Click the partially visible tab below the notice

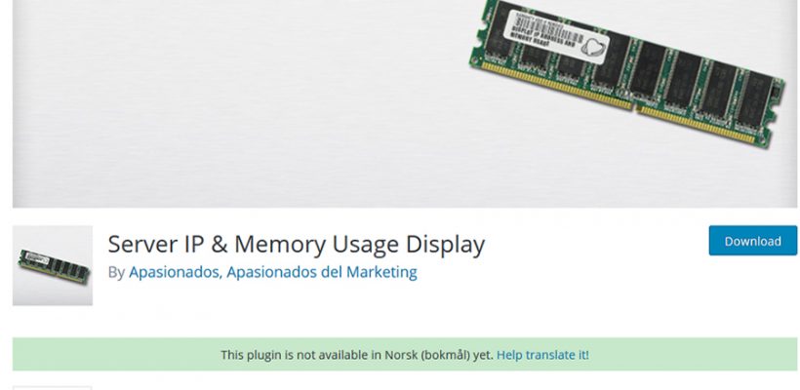click(52, 388)
